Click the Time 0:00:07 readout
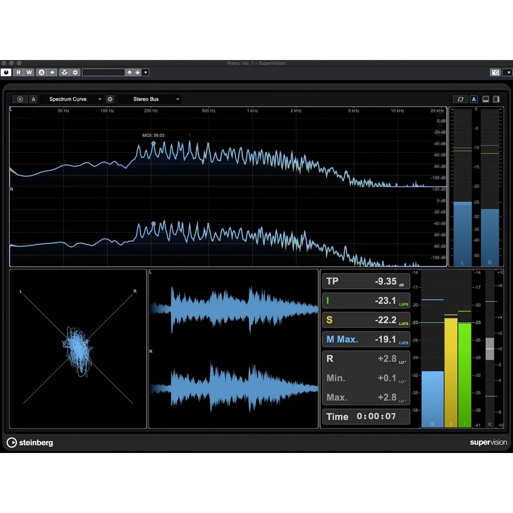The height and width of the screenshot is (513, 513). 366,417
